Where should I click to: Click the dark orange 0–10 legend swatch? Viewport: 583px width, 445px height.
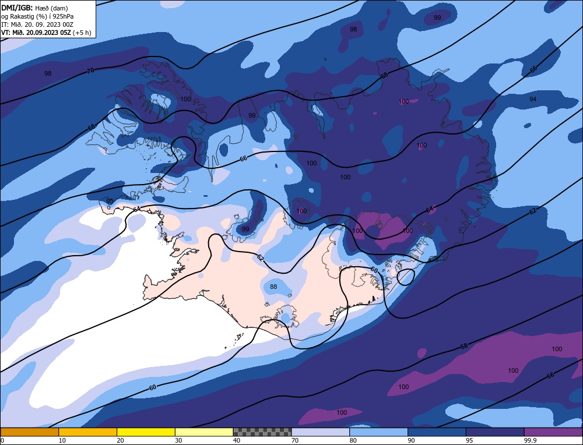click(29, 432)
